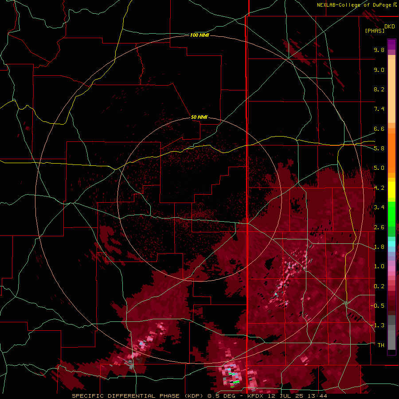
Task: Click the -0.5 value on the scale
Action: [378, 306]
